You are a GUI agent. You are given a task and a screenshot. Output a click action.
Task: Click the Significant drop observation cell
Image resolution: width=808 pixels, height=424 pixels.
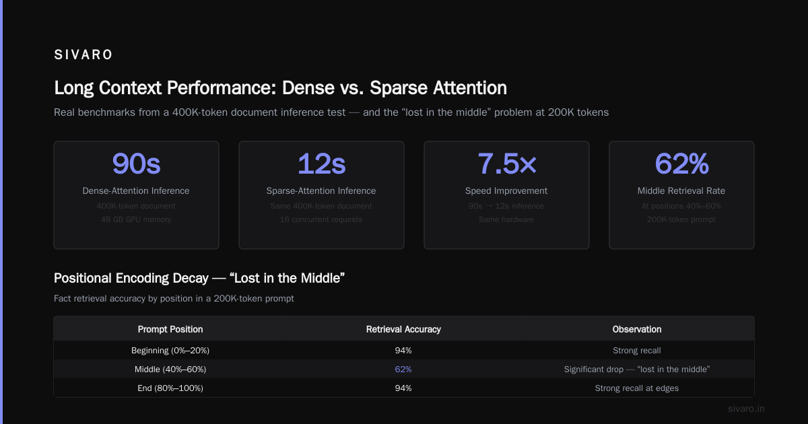pos(637,369)
